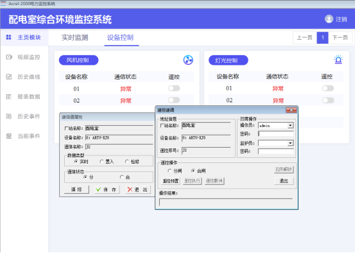355x253 pixels.
Task: Click 厂站名称 field in 遥信值属性 dialog
Action: pos(120,128)
